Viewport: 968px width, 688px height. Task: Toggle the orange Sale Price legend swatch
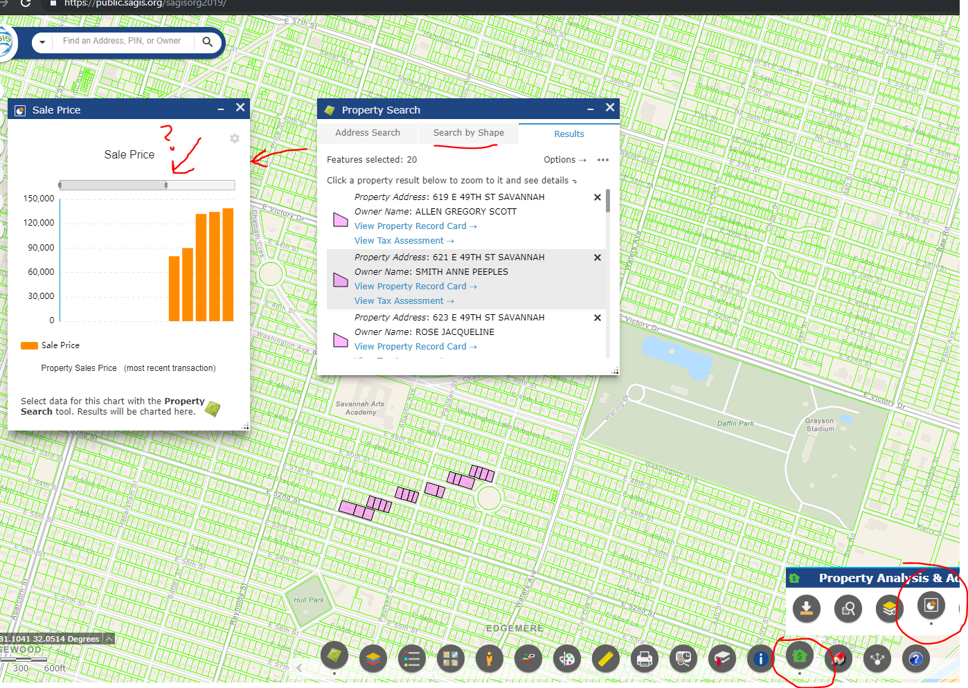click(29, 345)
